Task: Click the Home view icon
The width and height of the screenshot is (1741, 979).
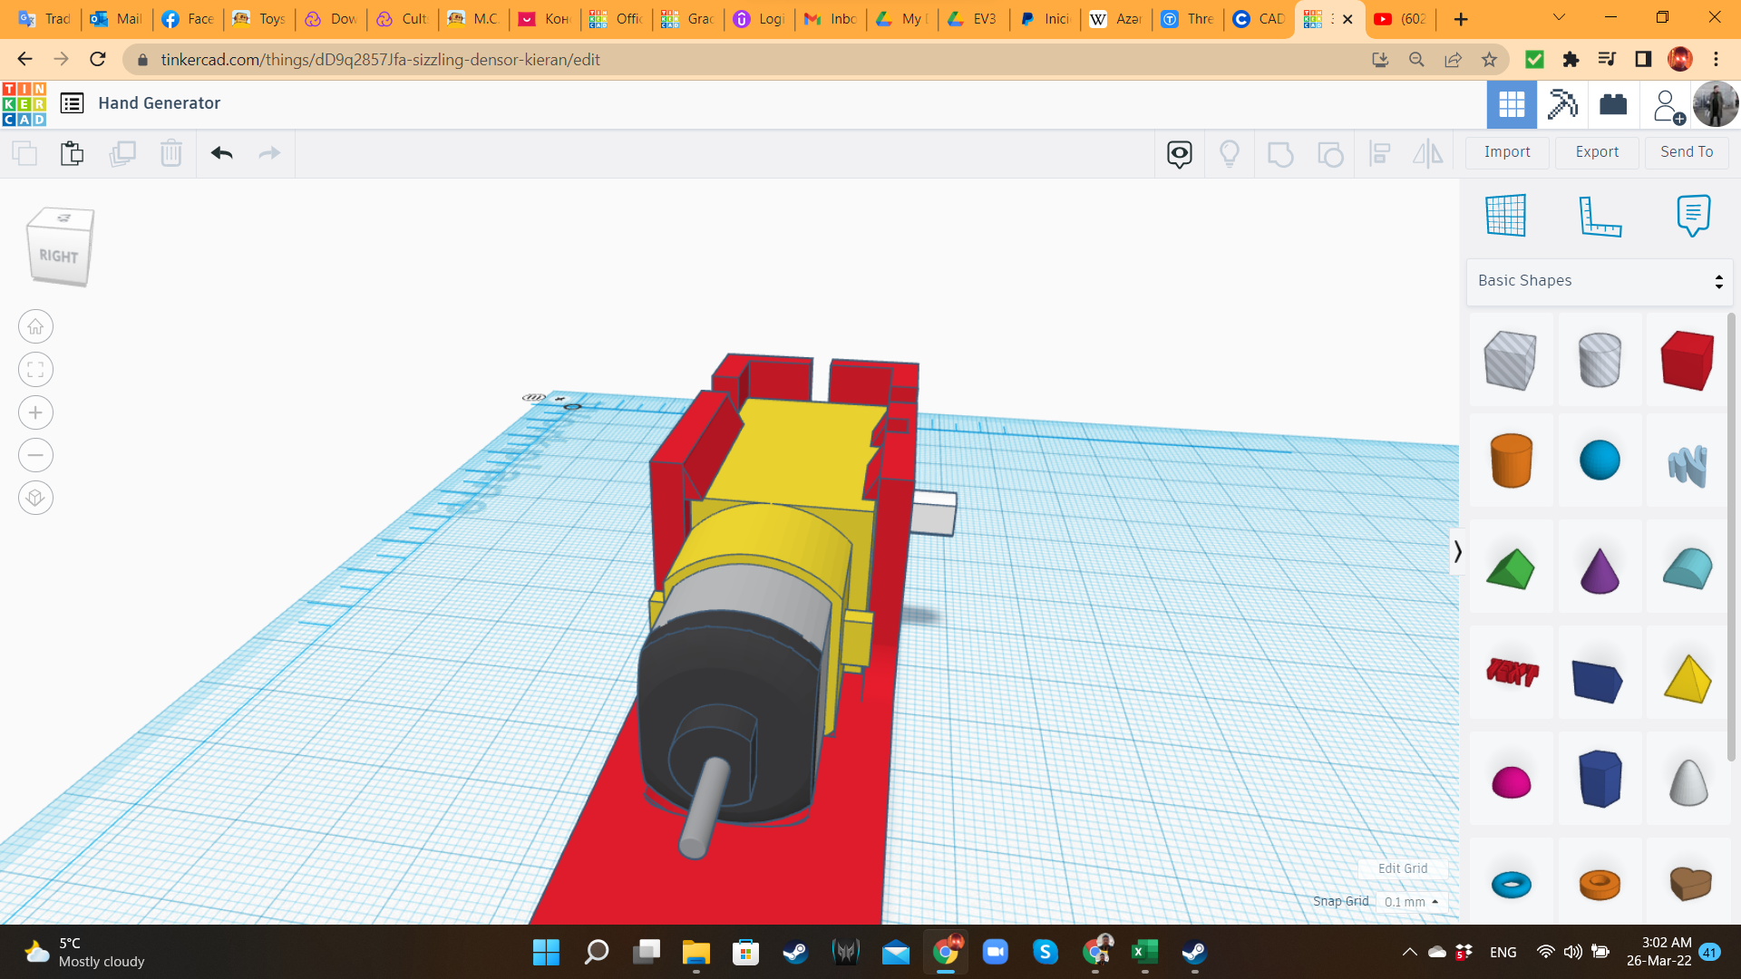Action: pos(35,326)
